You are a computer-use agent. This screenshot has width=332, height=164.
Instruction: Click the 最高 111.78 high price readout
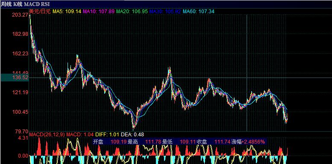pyautogui.click(x=144, y=142)
